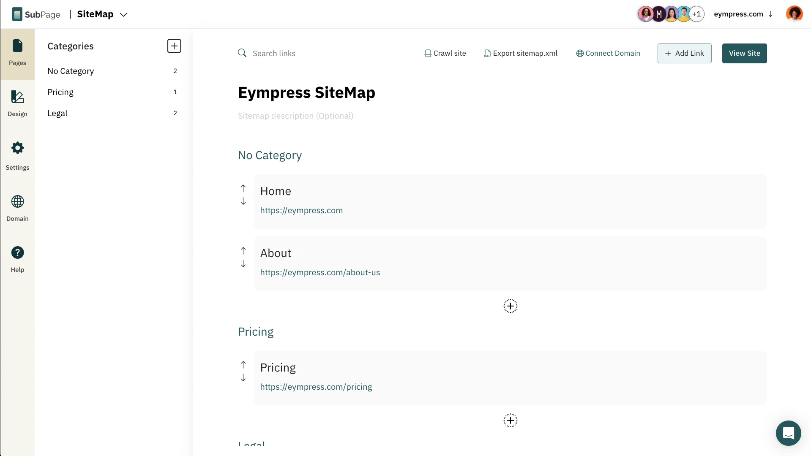Move the Home link down
This screenshot has width=811, height=456.
point(243,202)
